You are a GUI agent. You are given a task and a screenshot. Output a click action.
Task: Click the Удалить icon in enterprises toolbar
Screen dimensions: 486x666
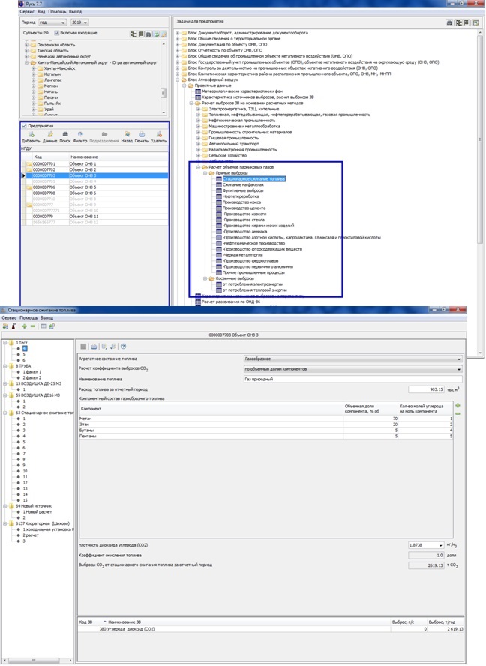coord(158,135)
